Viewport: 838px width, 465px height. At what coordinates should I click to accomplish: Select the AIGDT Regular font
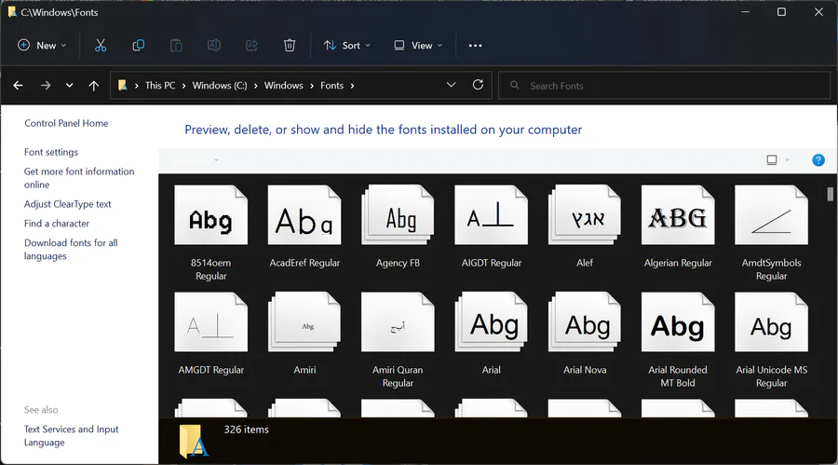pos(491,226)
